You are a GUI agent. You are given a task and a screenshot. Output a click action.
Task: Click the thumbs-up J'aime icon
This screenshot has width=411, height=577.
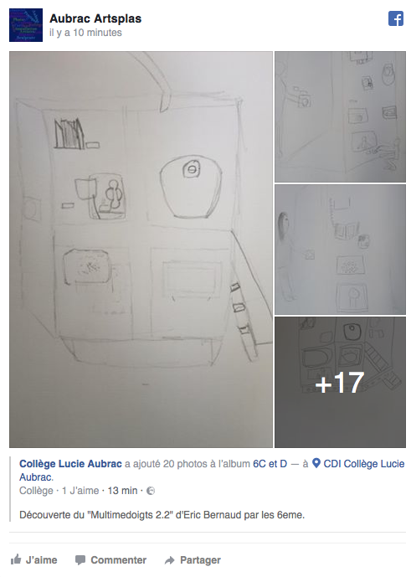pos(16,559)
